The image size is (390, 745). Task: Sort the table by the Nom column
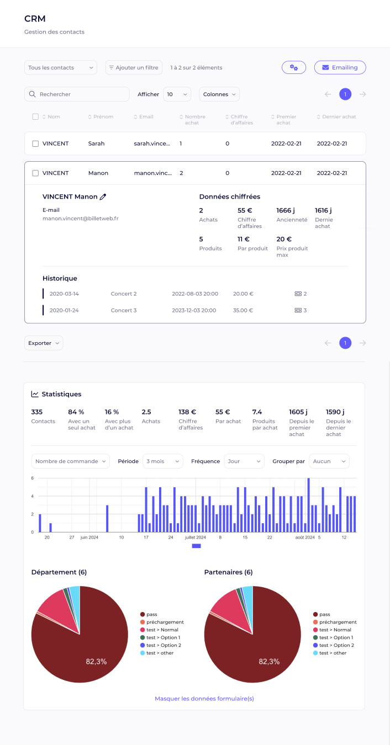(50, 117)
